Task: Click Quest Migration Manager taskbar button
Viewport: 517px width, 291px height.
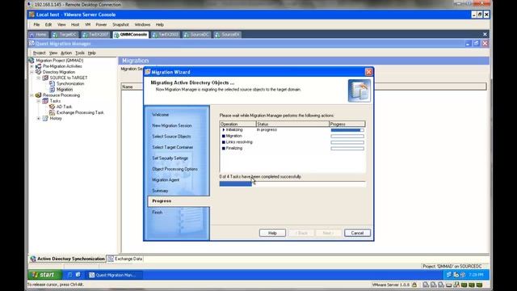Action: pyautogui.click(x=113, y=275)
